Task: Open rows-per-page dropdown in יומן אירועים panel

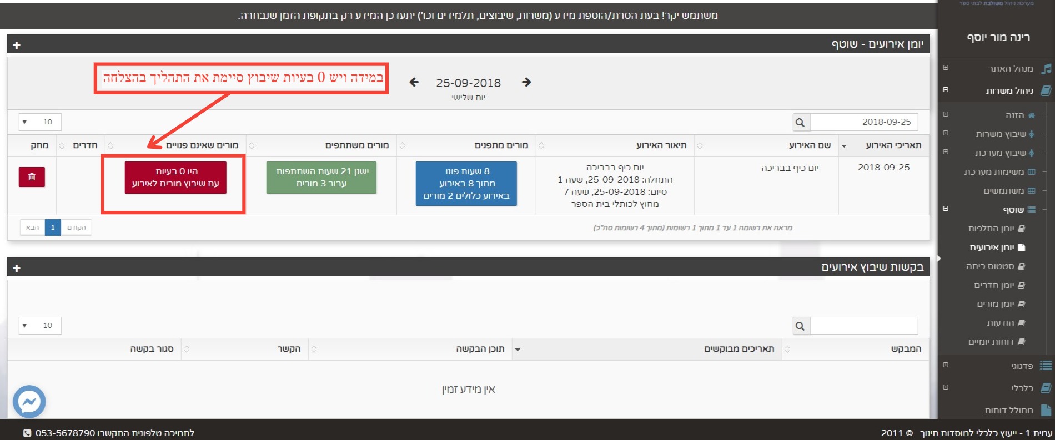Action: (40, 122)
